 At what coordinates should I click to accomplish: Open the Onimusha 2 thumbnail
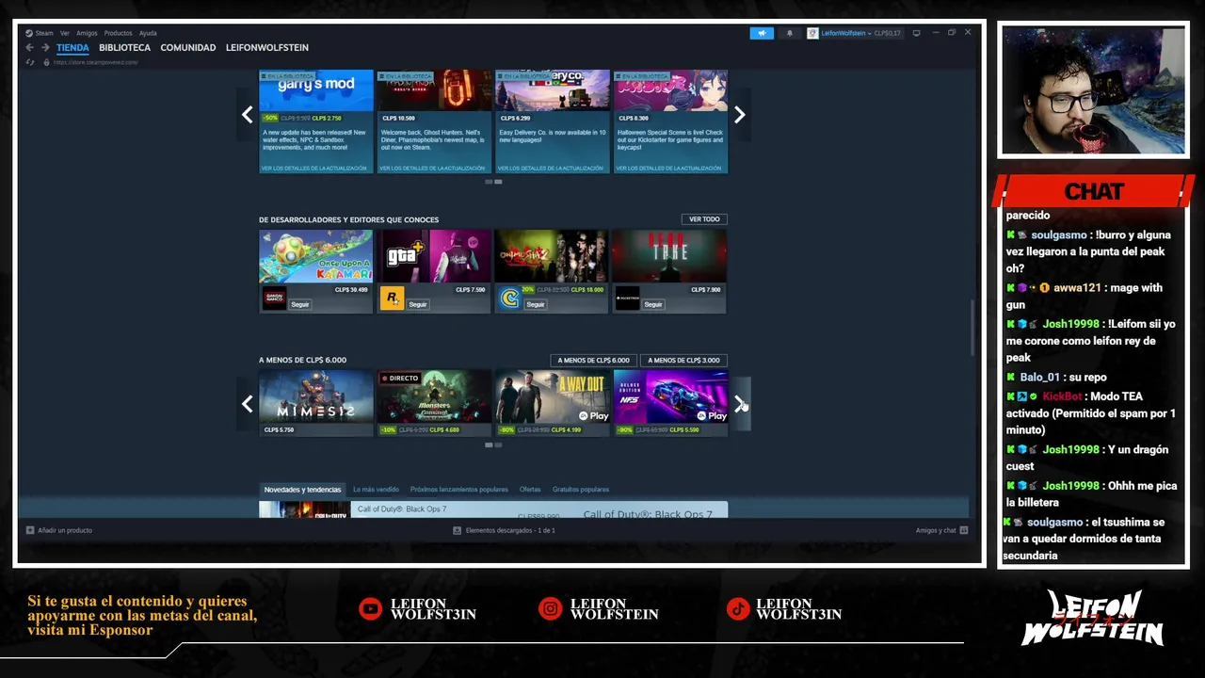pos(552,256)
